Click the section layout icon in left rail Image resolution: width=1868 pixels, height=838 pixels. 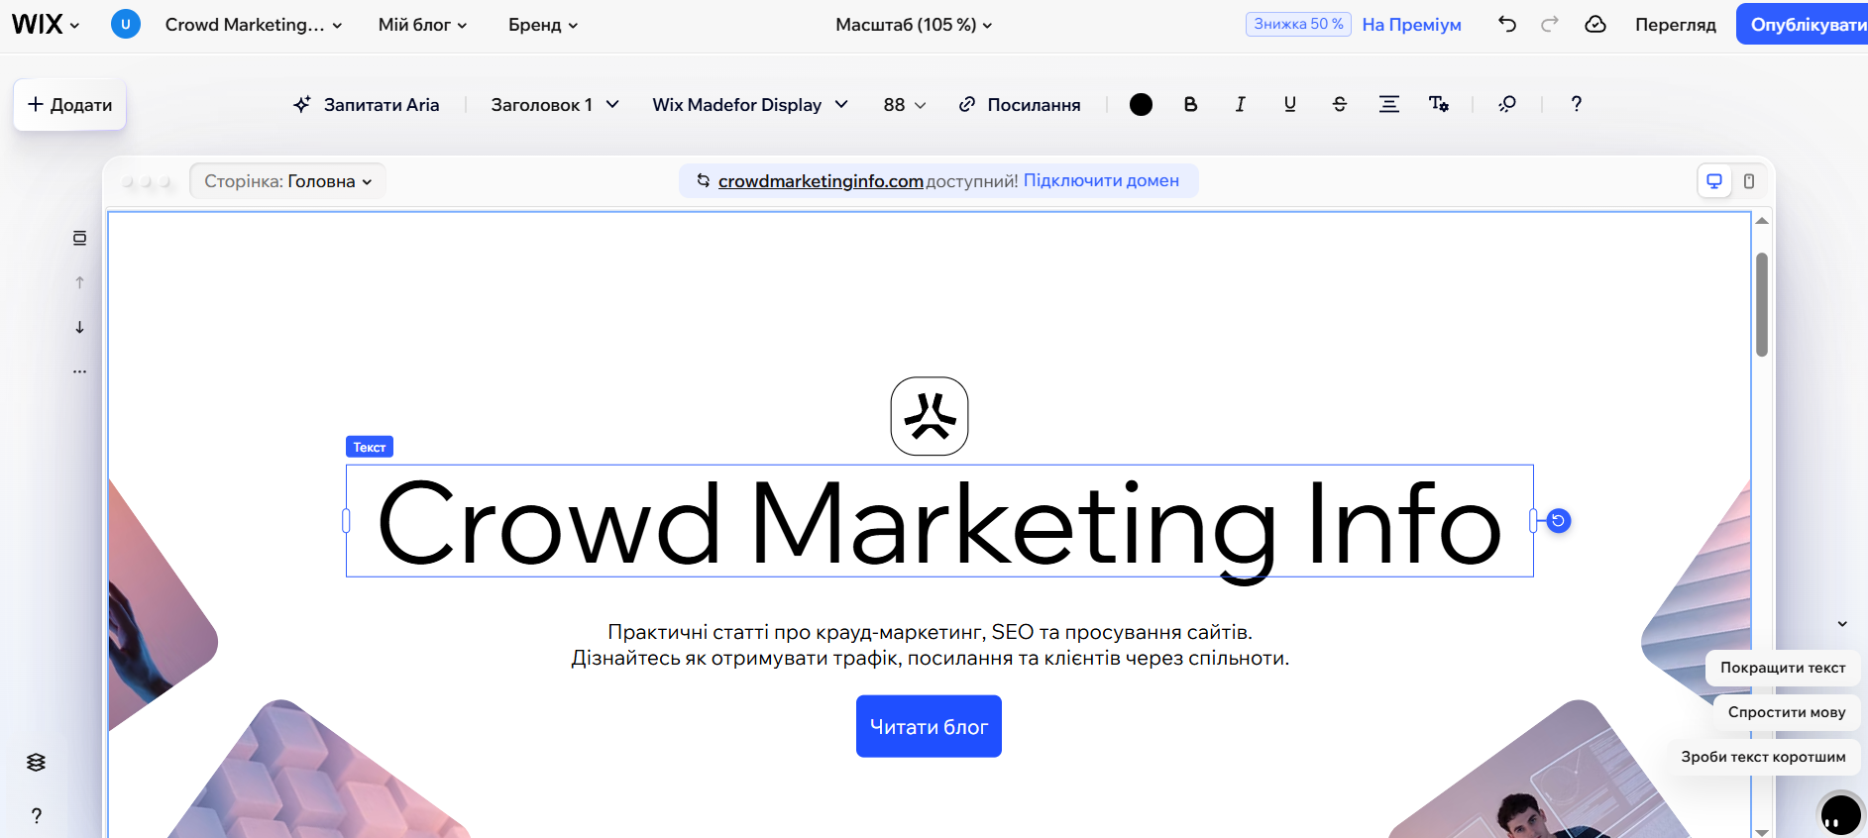click(x=80, y=238)
